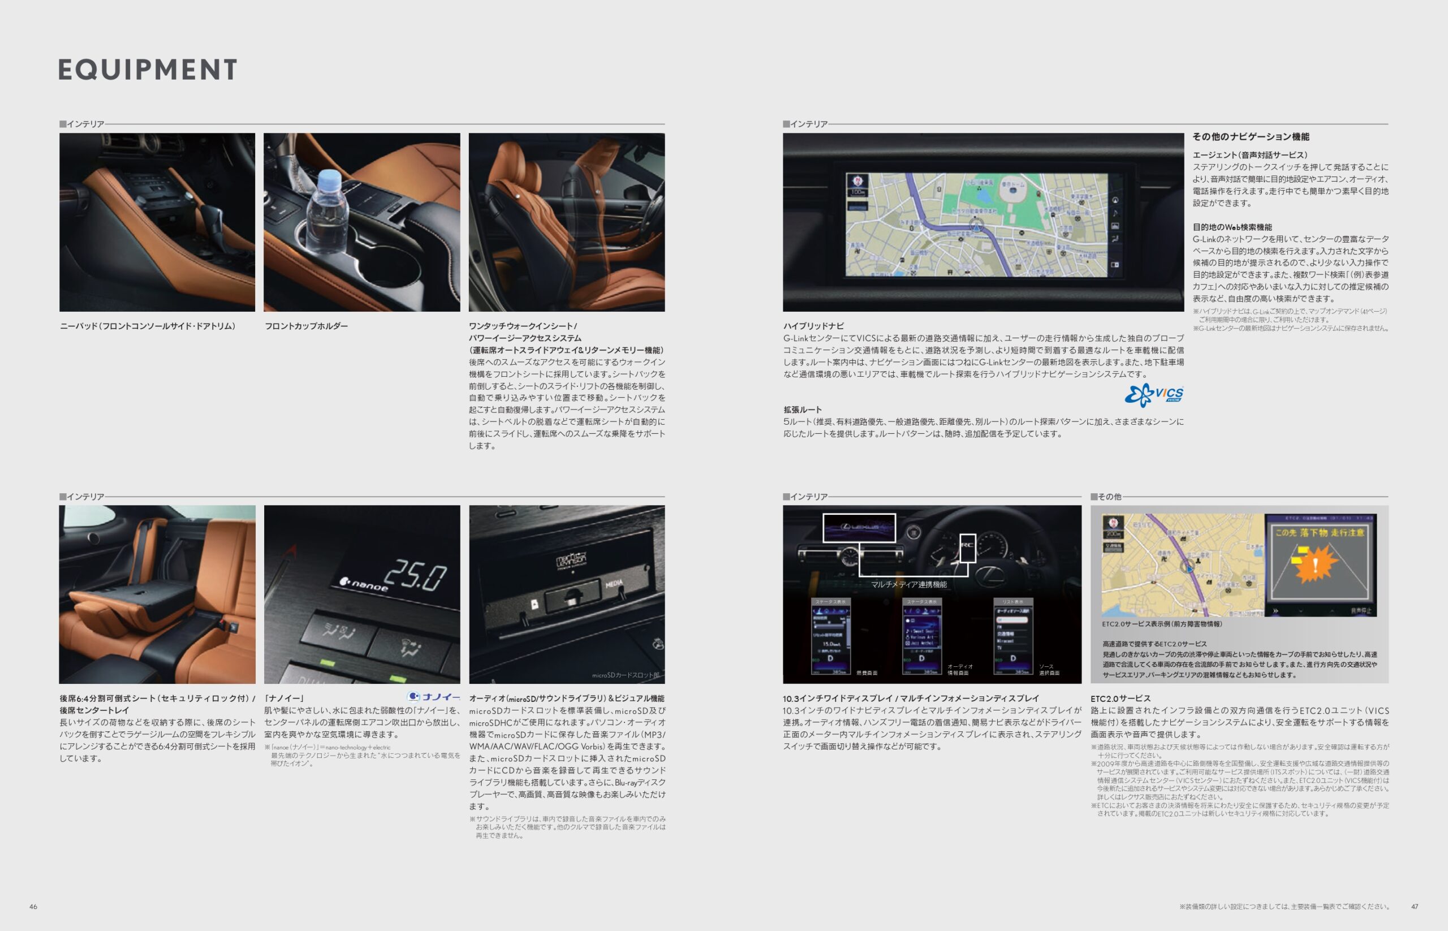Tap the compass icon on the map screen
This screenshot has width=1448, height=931.
tap(857, 181)
